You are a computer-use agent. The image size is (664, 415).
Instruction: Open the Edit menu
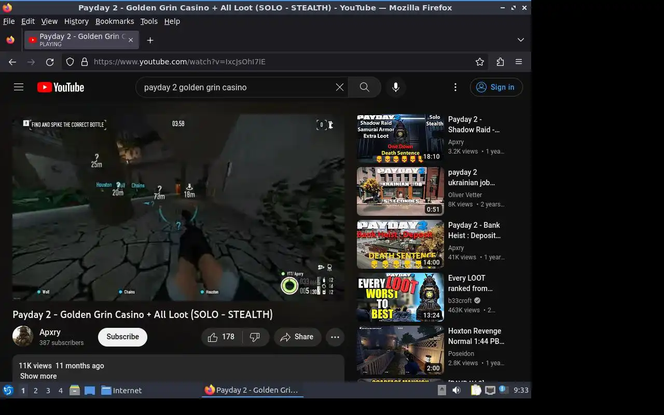click(x=28, y=21)
